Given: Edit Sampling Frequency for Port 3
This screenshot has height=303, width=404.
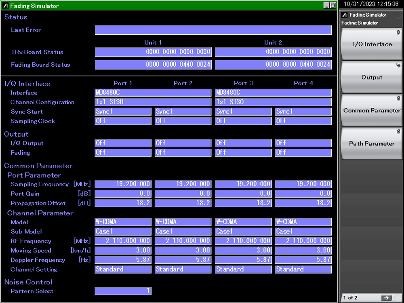Looking at the screenshot, I should 244,184.
